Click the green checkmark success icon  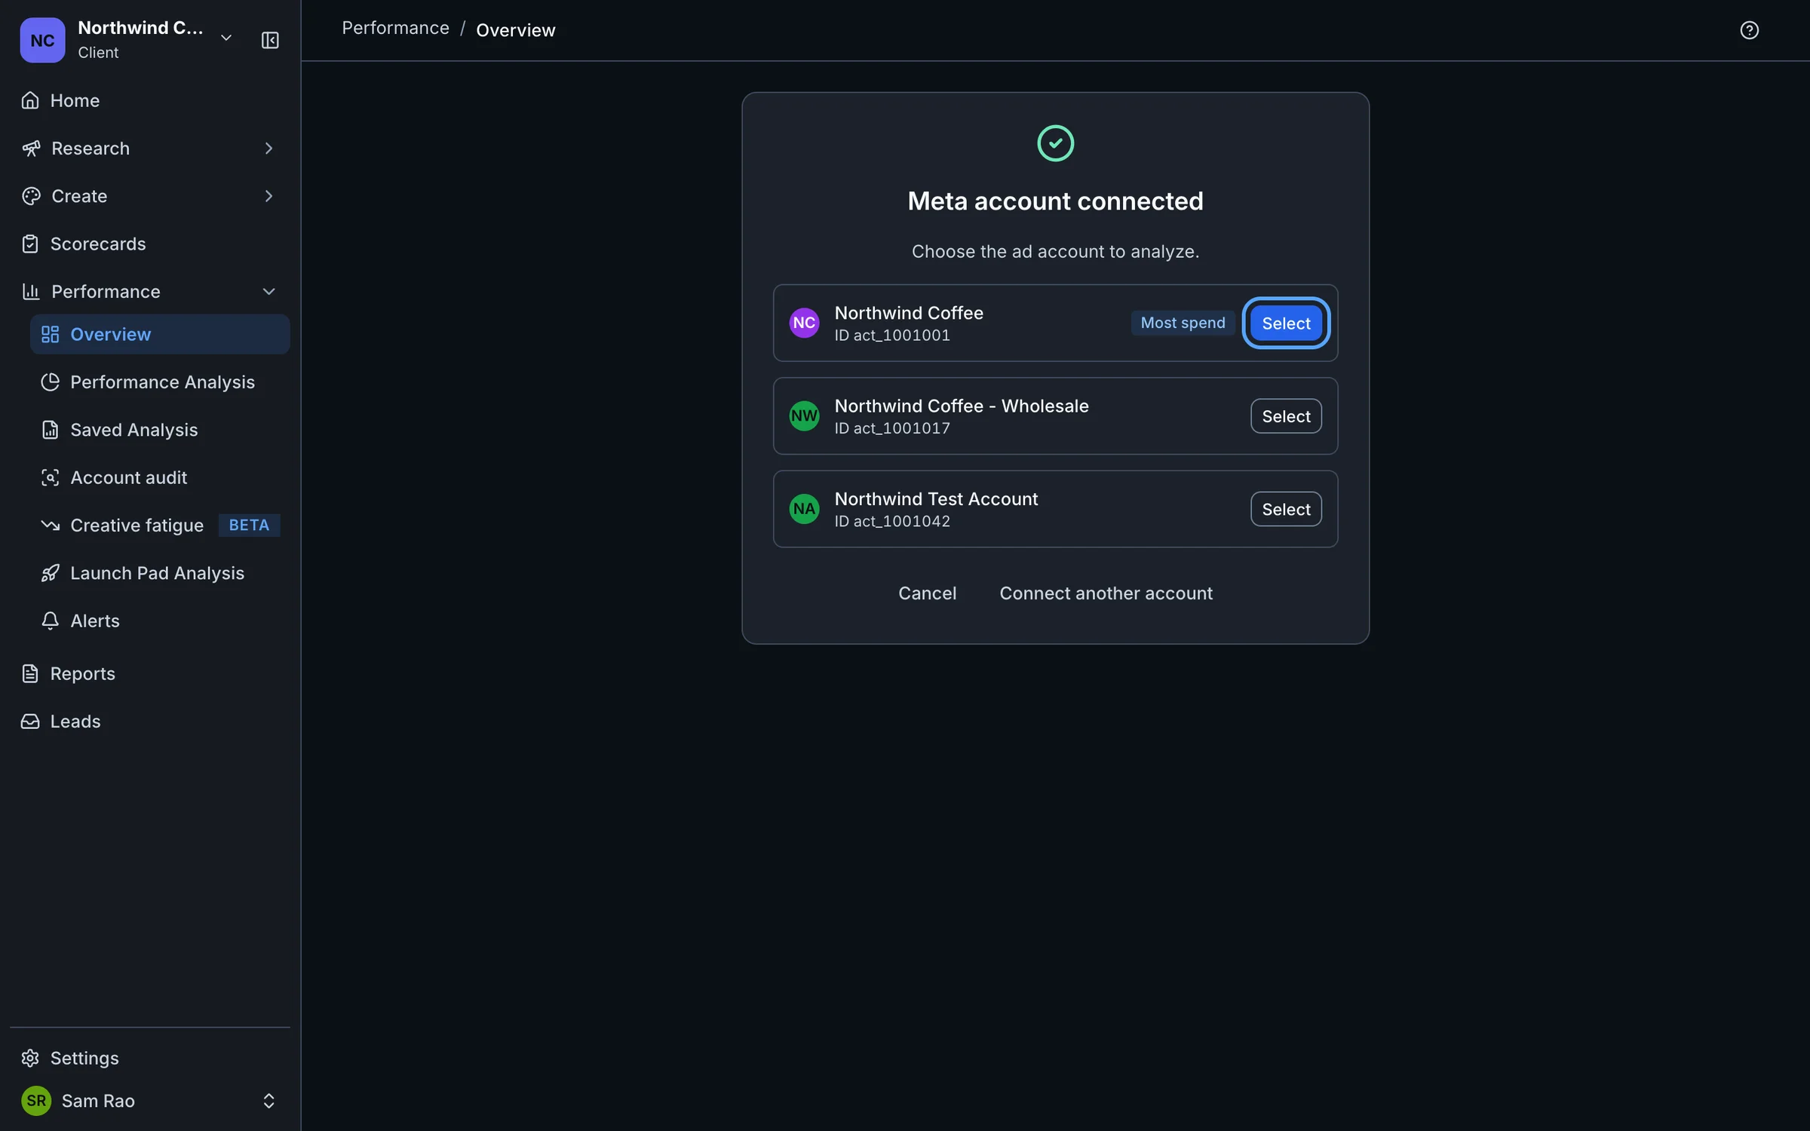tap(1055, 143)
